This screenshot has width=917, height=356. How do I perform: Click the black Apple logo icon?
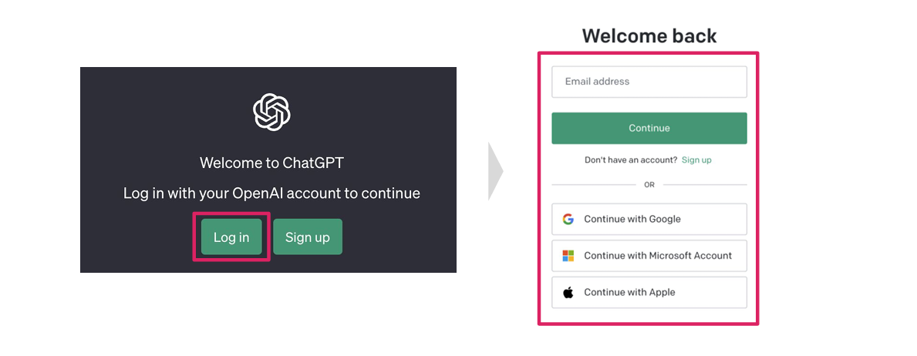[x=568, y=293]
